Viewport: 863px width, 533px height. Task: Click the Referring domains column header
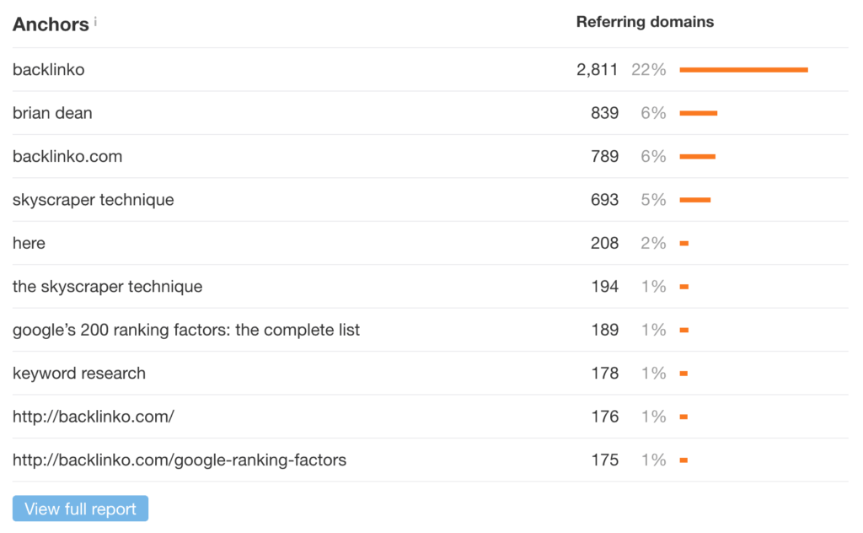(x=645, y=22)
